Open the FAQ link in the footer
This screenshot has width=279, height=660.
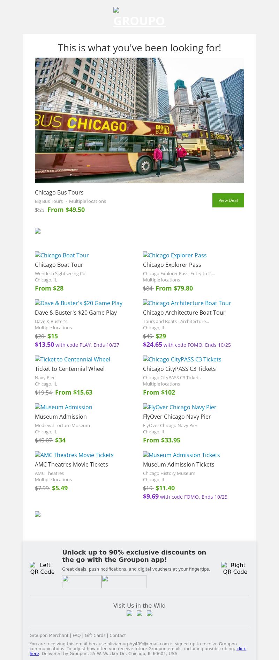tap(76, 636)
